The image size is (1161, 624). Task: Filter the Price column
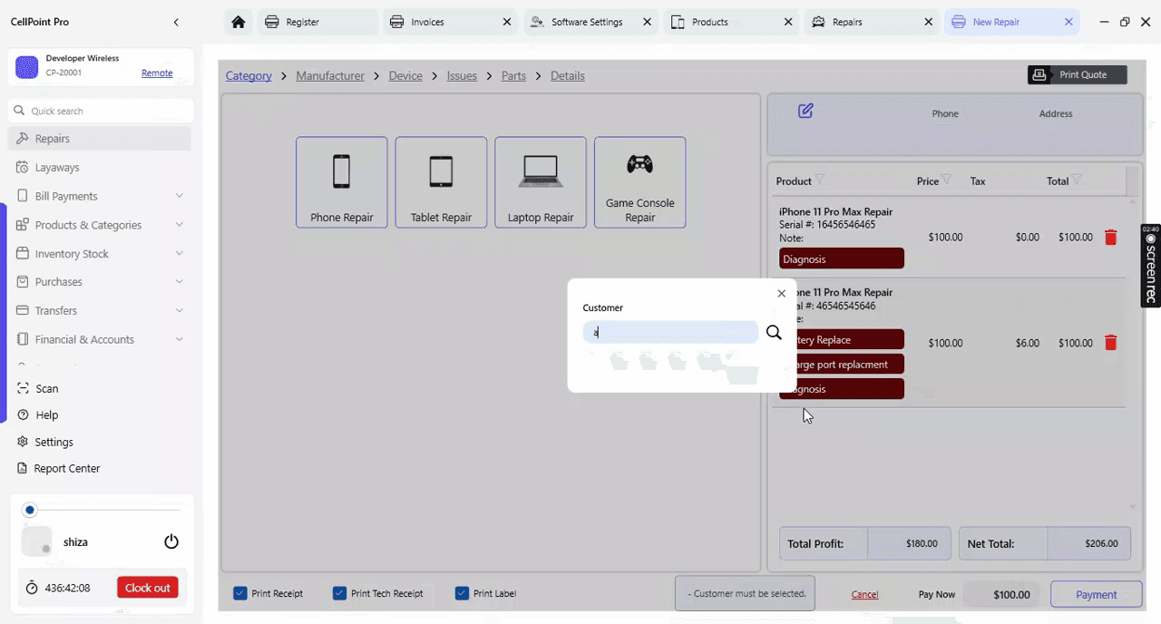[947, 180]
